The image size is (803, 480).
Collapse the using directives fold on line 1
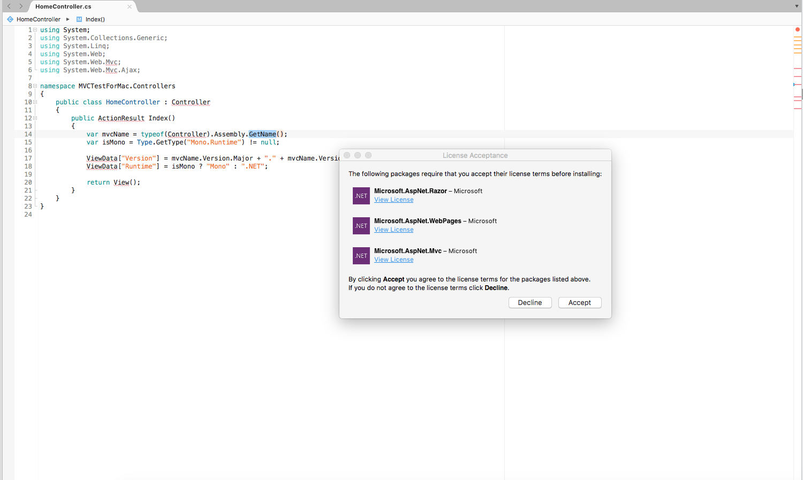coord(35,30)
